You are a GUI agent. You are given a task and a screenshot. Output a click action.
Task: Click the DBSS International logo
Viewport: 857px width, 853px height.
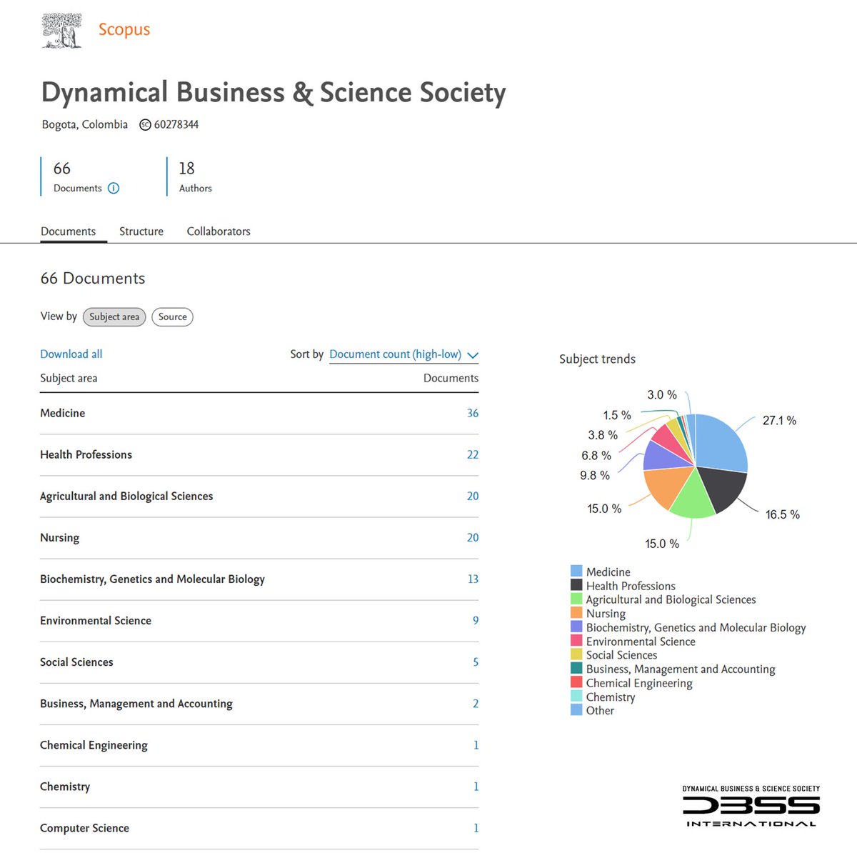tap(751, 806)
